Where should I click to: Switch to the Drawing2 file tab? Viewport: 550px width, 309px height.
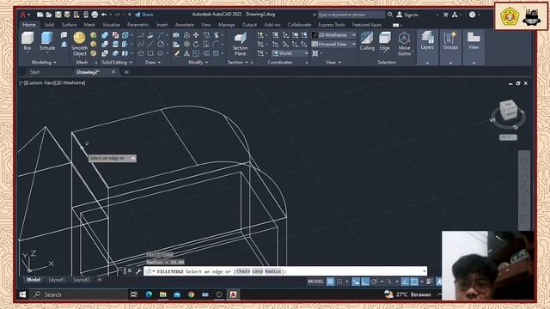88,72
